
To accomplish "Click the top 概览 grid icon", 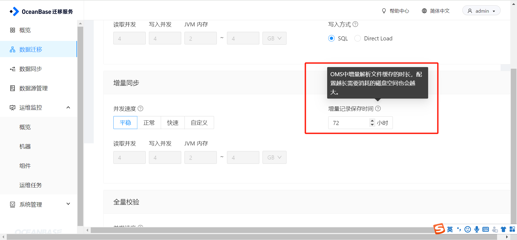I will point(12,30).
